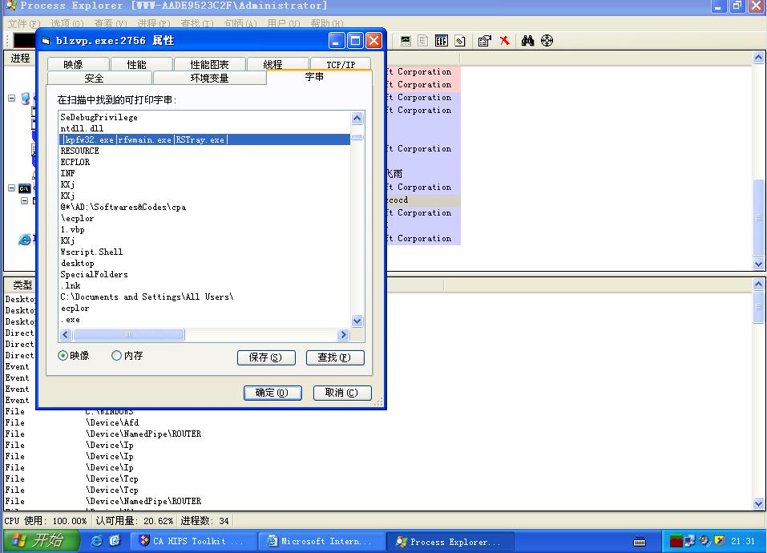This screenshot has height=553, width=767.
Task: Click the cmd process icon in tree
Action: tap(25, 188)
